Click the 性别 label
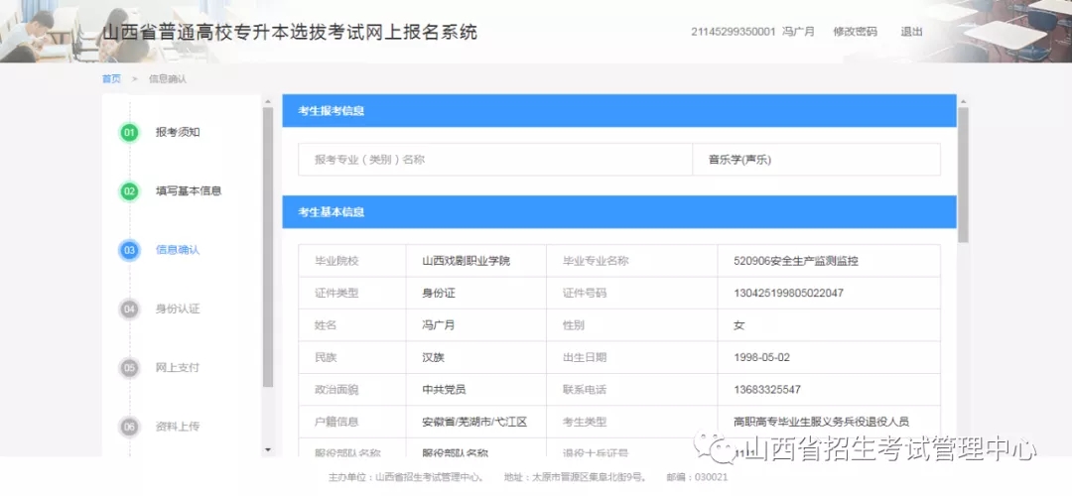Image resolution: width=1072 pixels, height=496 pixels. (574, 325)
